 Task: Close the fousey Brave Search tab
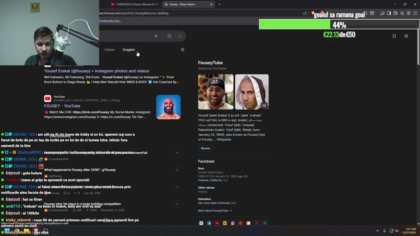click(212, 4)
